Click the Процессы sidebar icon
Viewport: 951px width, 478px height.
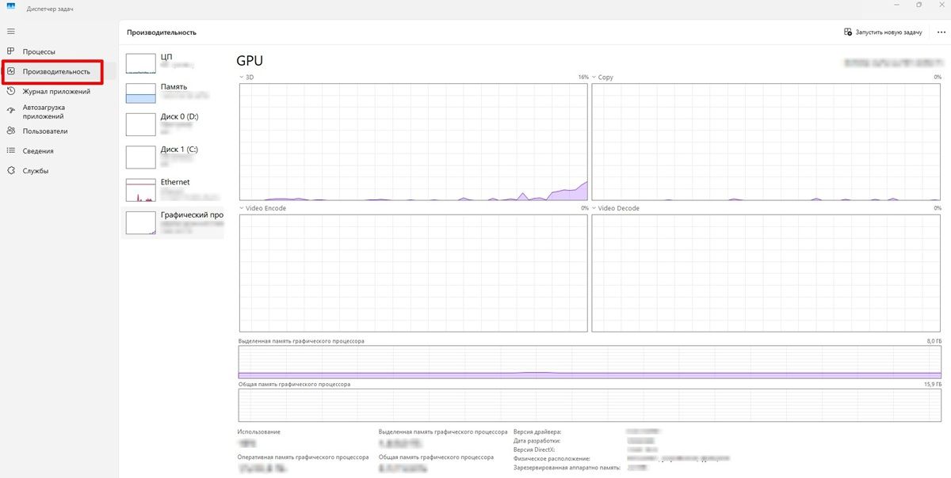click(x=11, y=51)
